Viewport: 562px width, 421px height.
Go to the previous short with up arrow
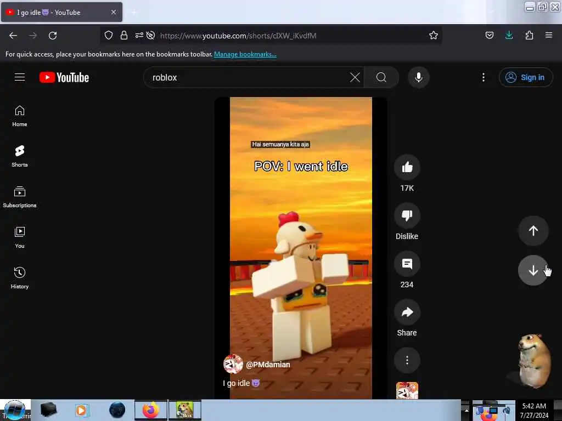(533, 231)
